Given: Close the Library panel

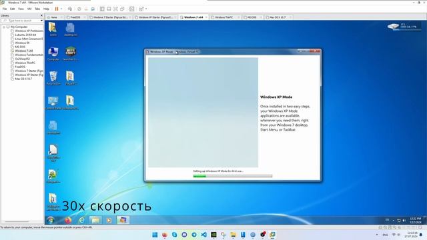Looking at the screenshot, I should click(x=41, y=15).
